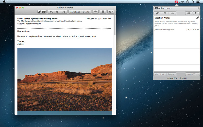The height and width of the screenshot is (127, 203).
Task: Open the Apple menu
Action: 4,2
